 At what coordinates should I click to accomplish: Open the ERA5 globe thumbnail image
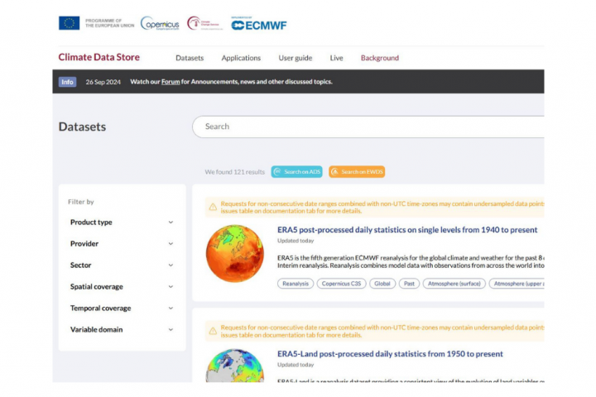click(234, 254)
